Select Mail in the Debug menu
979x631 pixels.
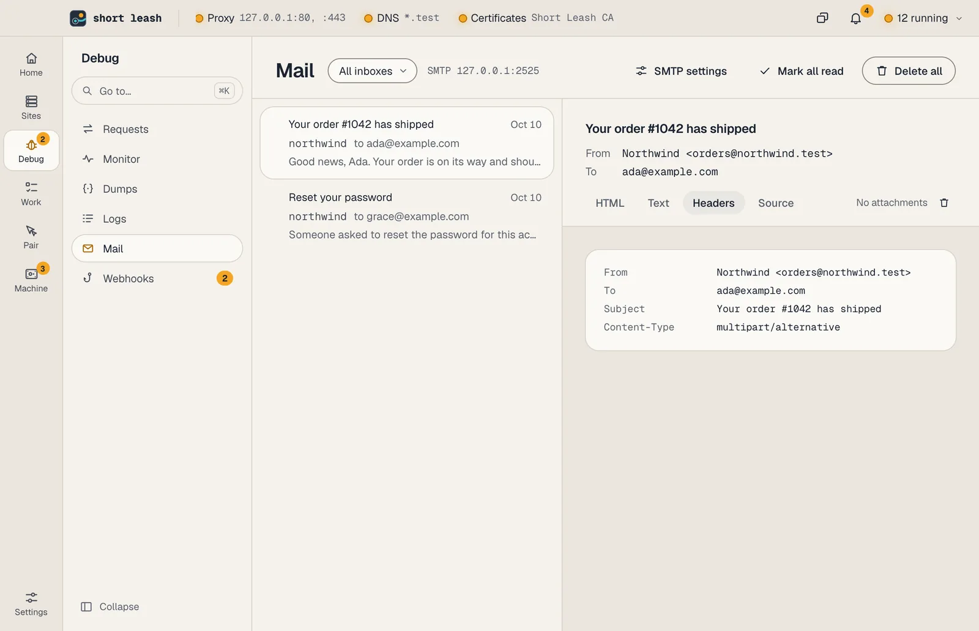click(x=157, y=248)
